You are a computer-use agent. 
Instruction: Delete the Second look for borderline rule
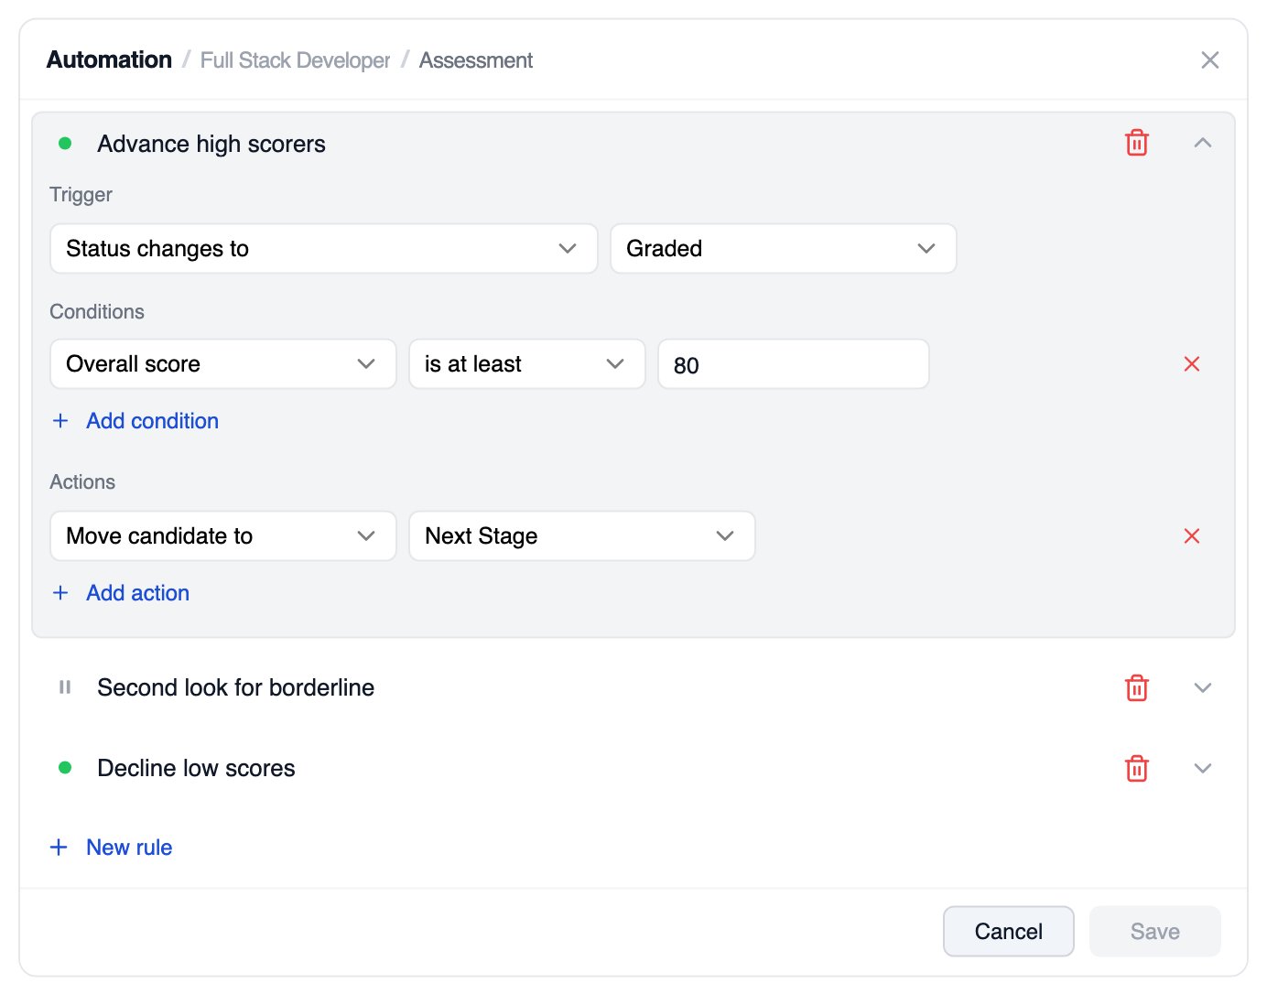1136,687
